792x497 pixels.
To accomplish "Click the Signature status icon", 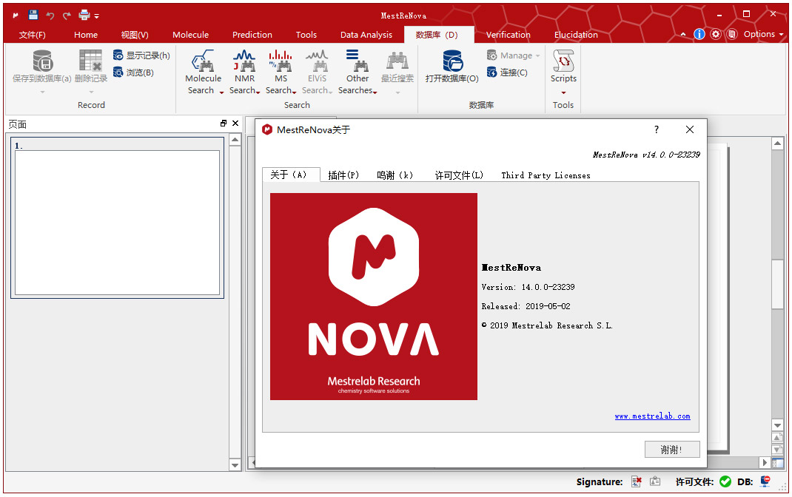I will coord(635,481).
